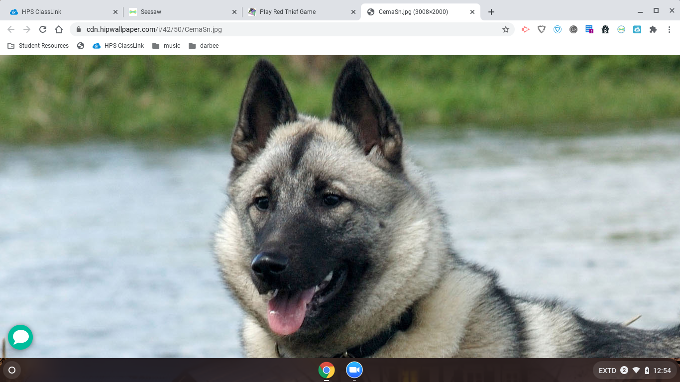Switch to the Seesaw tab

[x=183, y=12]
